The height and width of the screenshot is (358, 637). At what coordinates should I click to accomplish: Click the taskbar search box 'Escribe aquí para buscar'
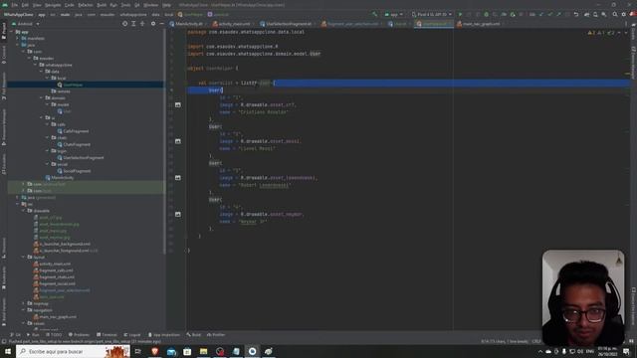(x=73, y=351)
